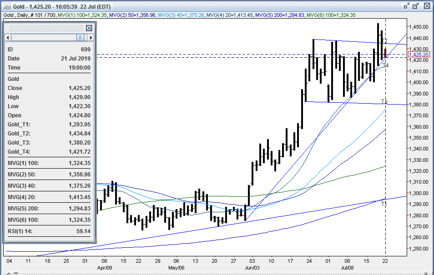
Task: Click the Gold_T1 value 1,293.95
Action: click(80, 125)
